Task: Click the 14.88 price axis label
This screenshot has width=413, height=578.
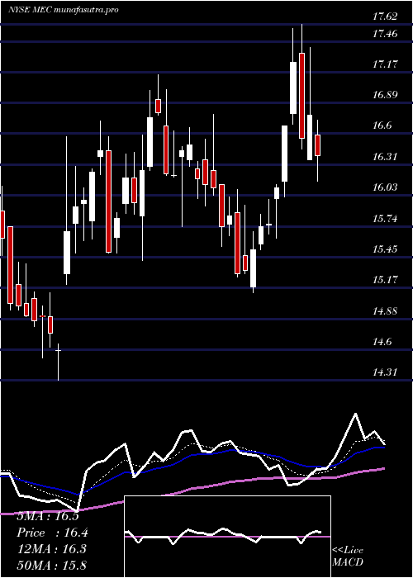Action: (386, 311)
